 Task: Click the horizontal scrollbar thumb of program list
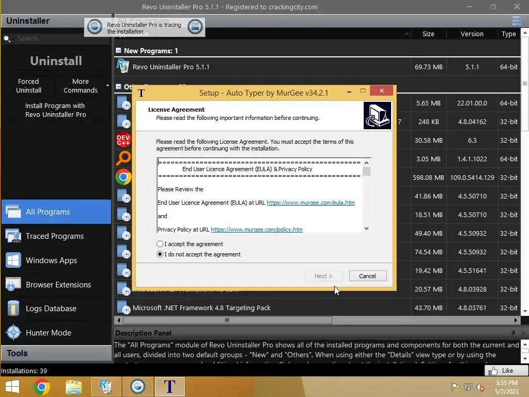click(x=227, y=320)
